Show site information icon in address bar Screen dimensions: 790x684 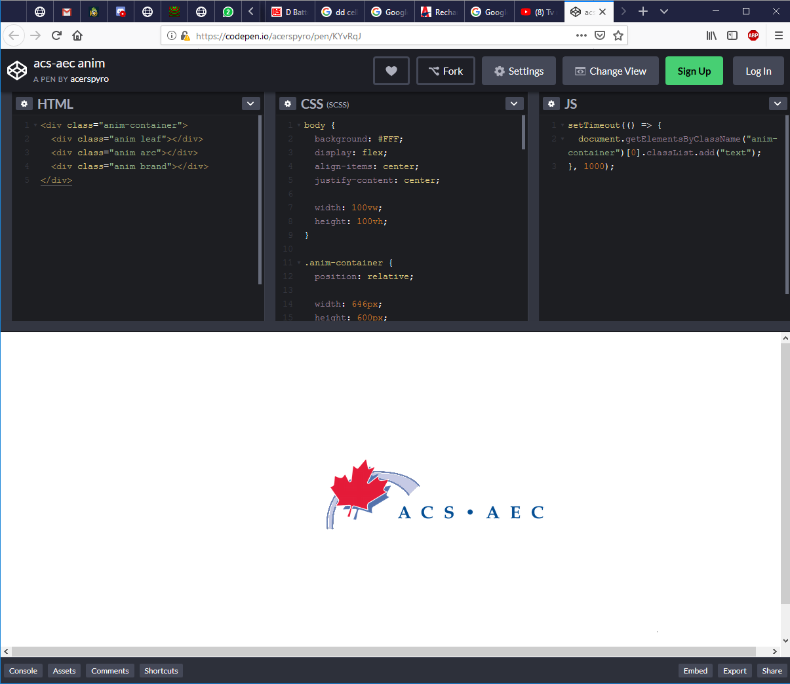[171, 35]
